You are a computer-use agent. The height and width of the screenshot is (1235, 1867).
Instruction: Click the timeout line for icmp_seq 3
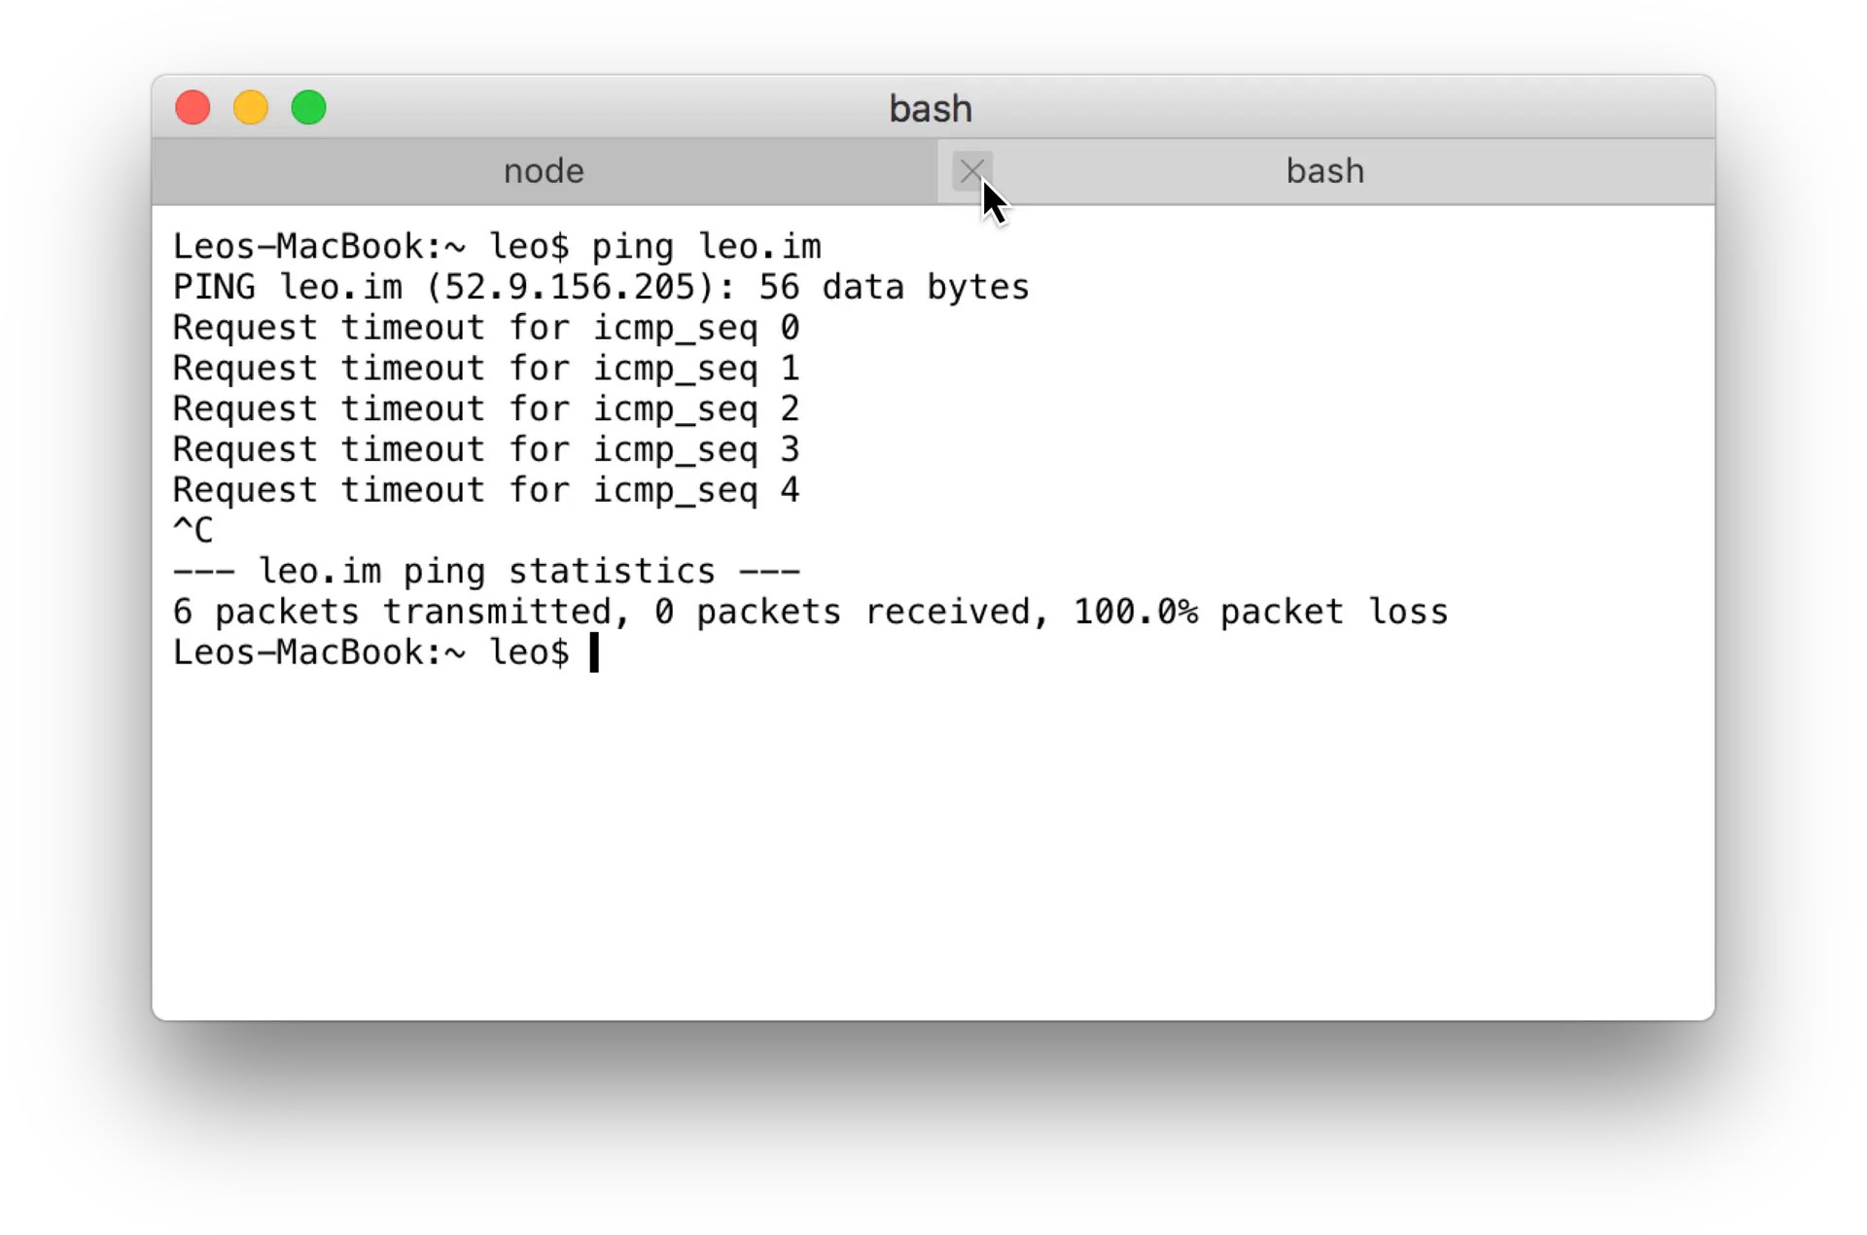point(486,450)
